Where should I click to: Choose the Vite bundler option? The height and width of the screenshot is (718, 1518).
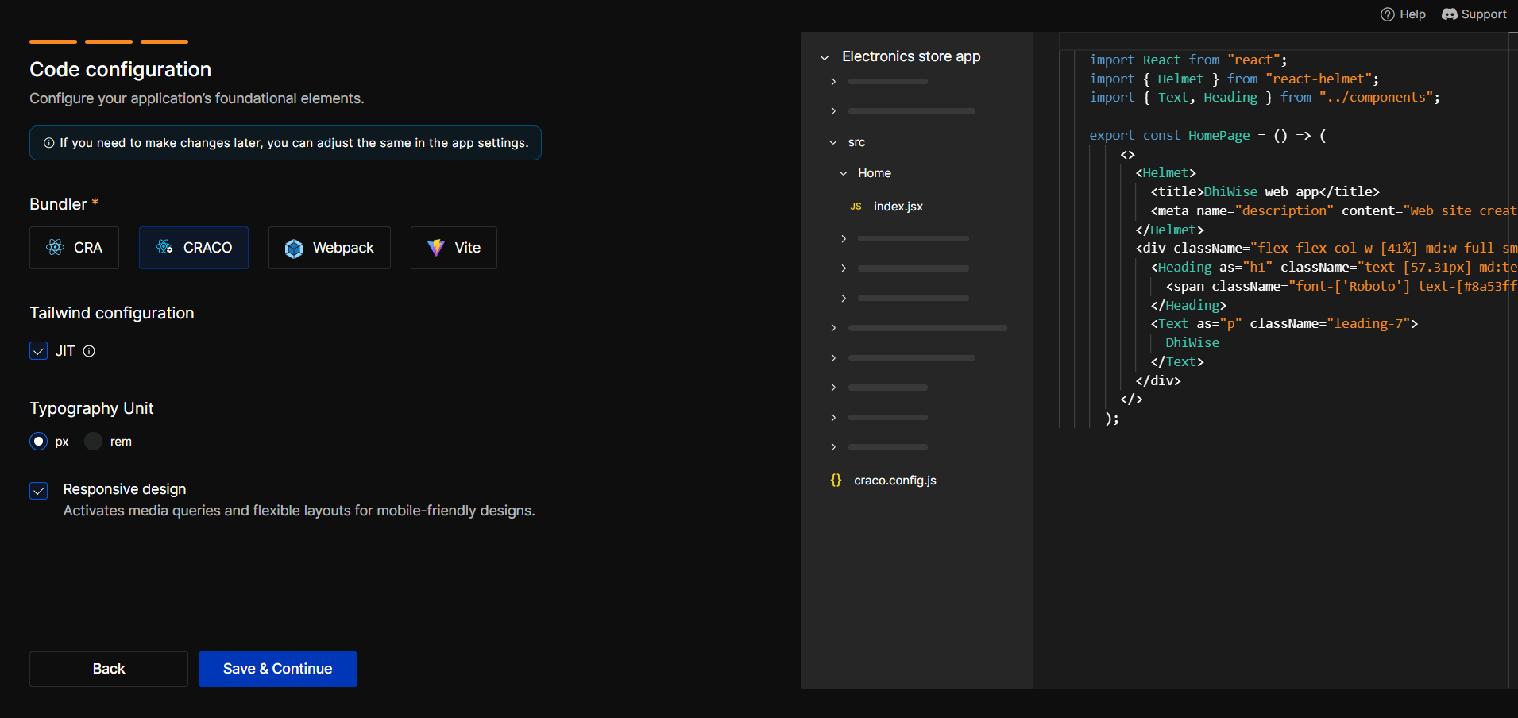[454, 248]
